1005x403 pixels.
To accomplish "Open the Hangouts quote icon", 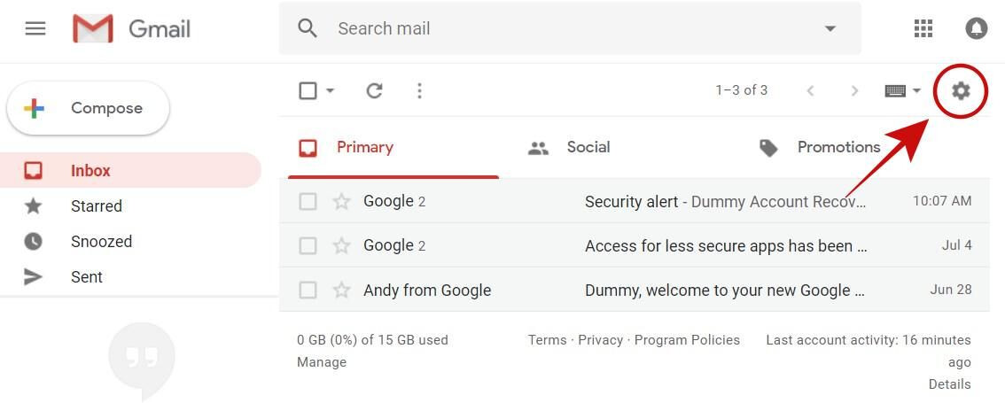I will pos(142,358).
